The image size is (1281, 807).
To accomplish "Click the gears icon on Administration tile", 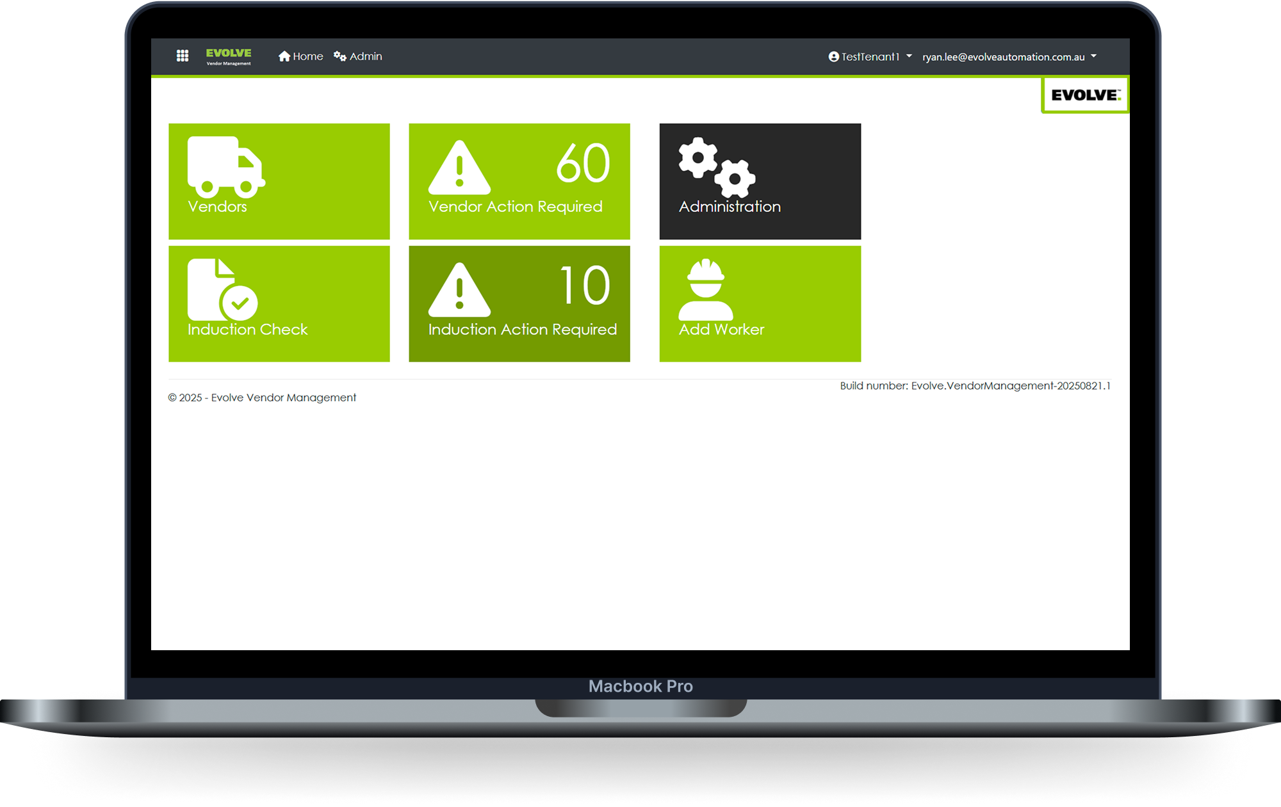I will pos(717,167).
